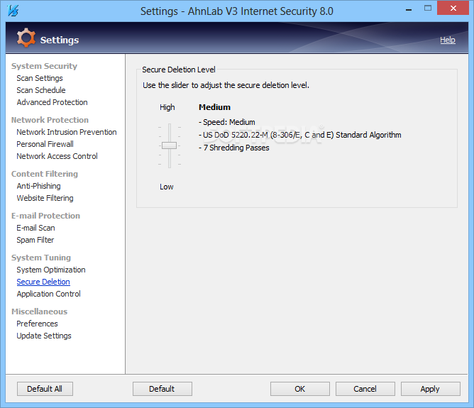
Task: Click the Cancel button
Action: 365,389
